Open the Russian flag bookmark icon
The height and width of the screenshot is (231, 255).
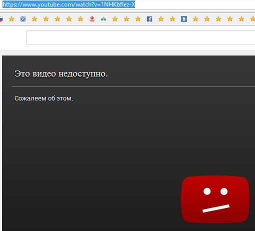(x=1, y=19)
